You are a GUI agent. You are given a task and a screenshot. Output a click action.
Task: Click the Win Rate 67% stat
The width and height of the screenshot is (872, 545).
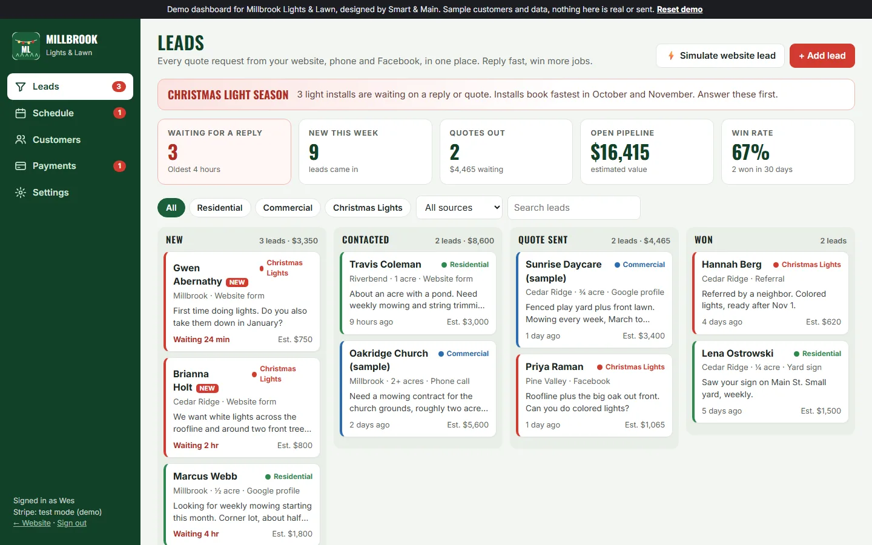pyautogui.click(x=788, y=151)
